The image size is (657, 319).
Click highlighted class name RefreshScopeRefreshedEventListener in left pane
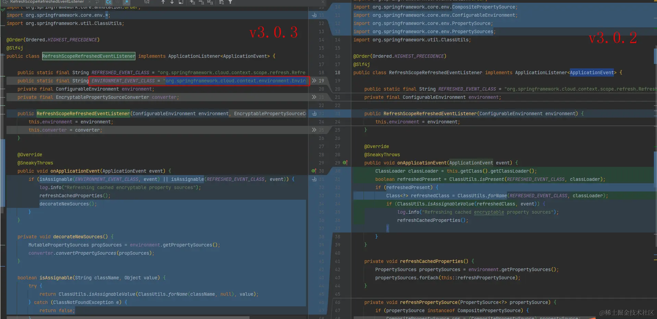[x=89, y=56]
